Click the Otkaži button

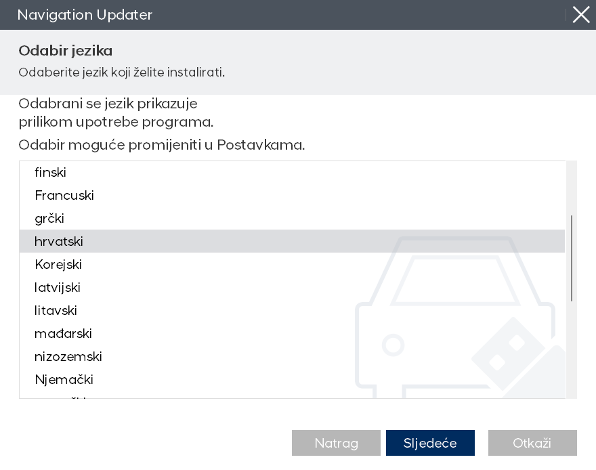pos(532,443)
